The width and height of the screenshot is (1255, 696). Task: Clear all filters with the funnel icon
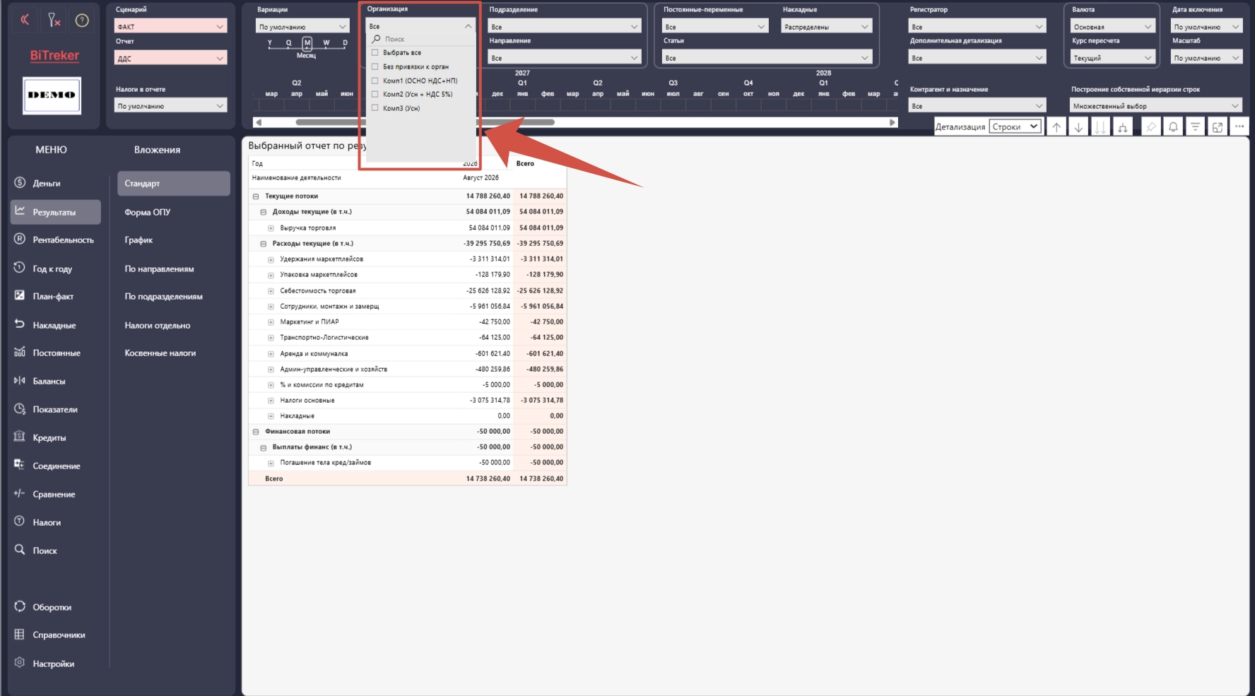(54, 20)
